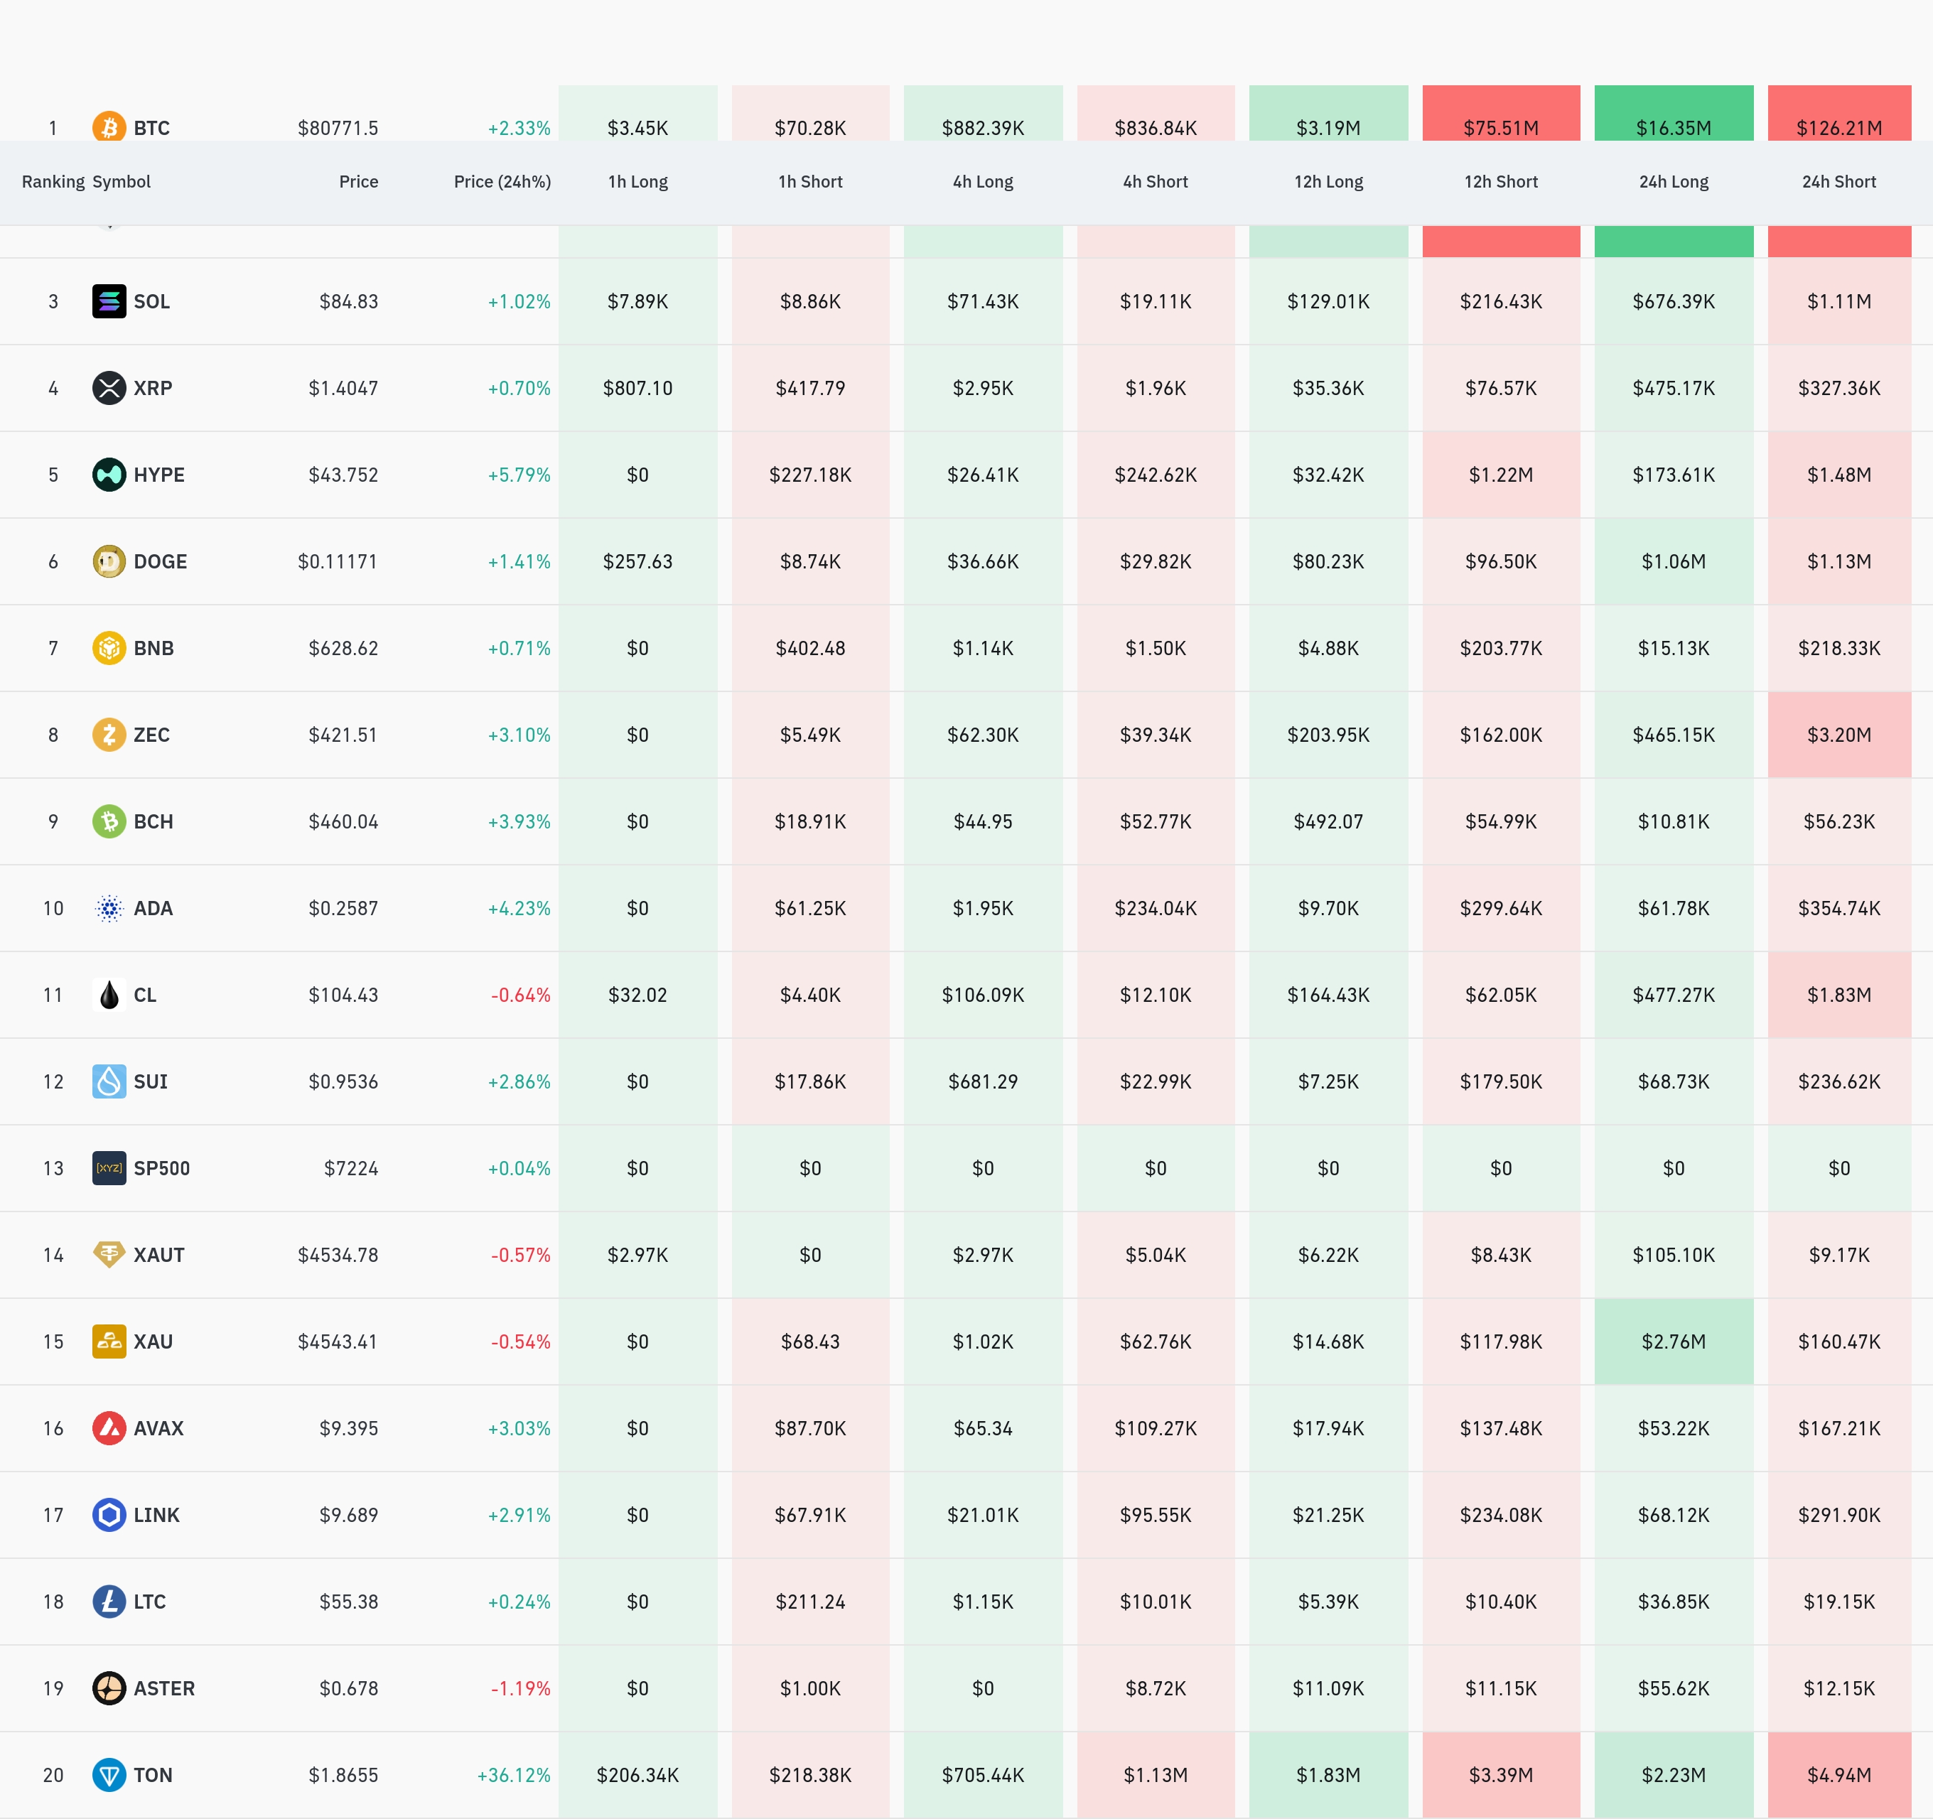Click BTC price $80771.5

click(x=338, y=129)
